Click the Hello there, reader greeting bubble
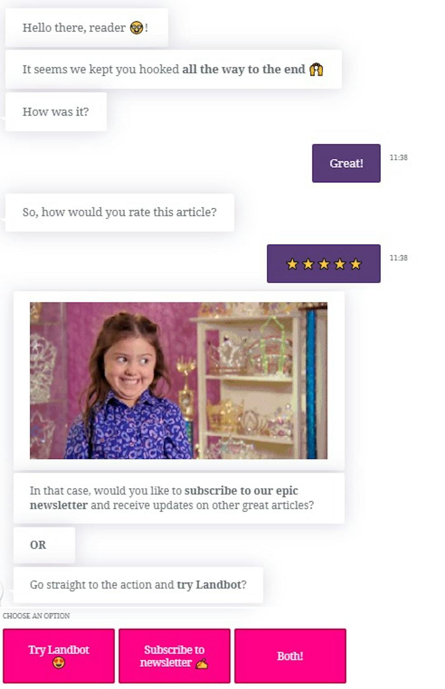This screenshot has width=445, height=689. (87, 28)
